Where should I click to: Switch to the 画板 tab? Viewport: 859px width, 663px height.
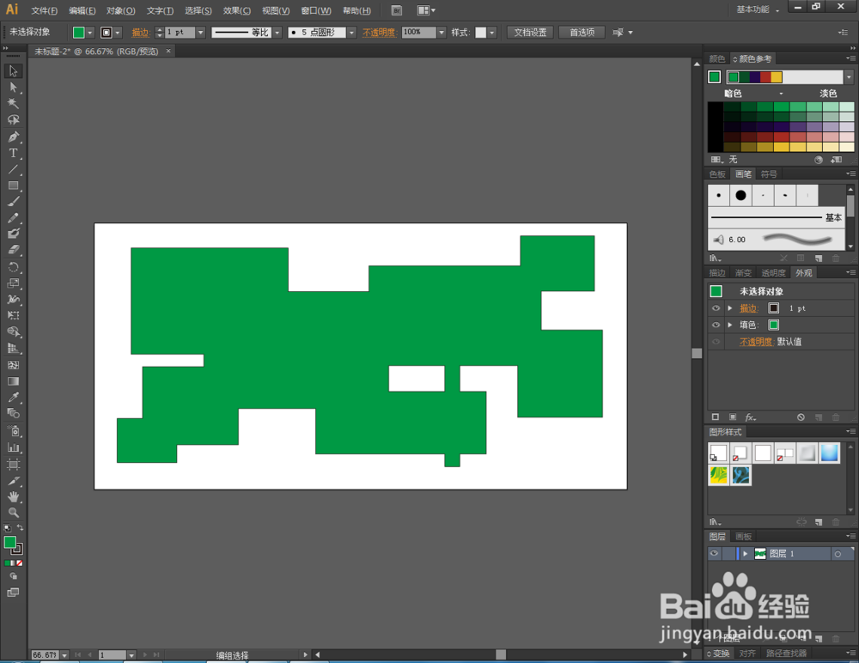click(x=743, y=537)
